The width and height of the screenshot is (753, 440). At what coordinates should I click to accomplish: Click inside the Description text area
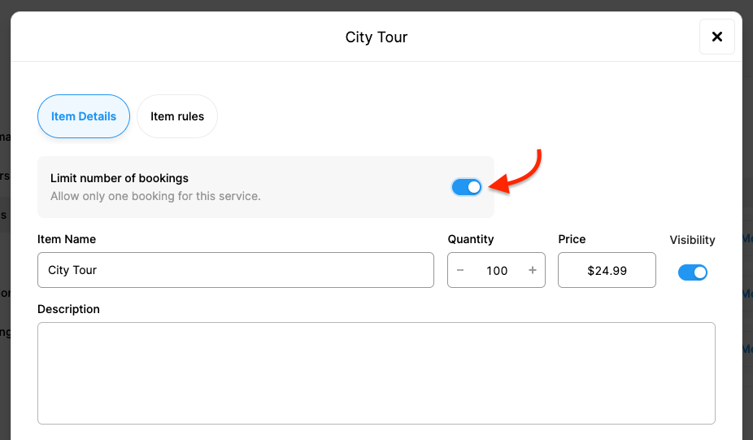(x=376, y=372)
